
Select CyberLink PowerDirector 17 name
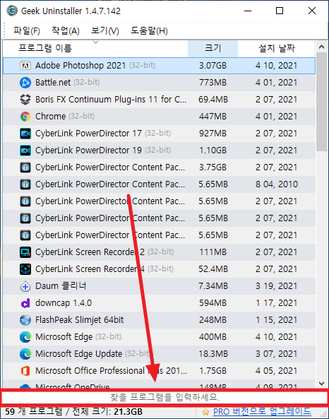(x=88, y=134)
